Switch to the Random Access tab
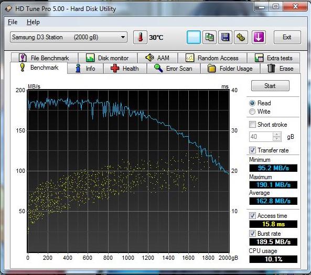 pyautogui.click(x=212, y=58)
